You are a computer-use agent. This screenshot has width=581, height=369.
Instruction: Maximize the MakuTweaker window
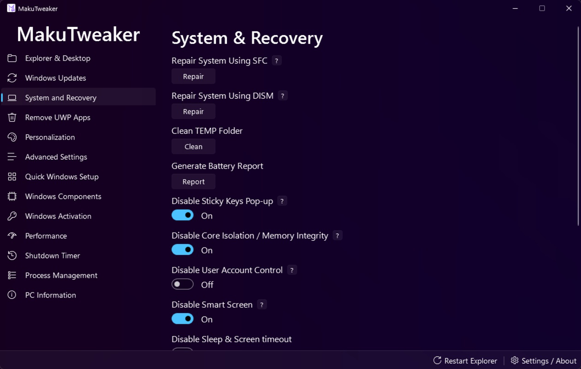(542, 8)
